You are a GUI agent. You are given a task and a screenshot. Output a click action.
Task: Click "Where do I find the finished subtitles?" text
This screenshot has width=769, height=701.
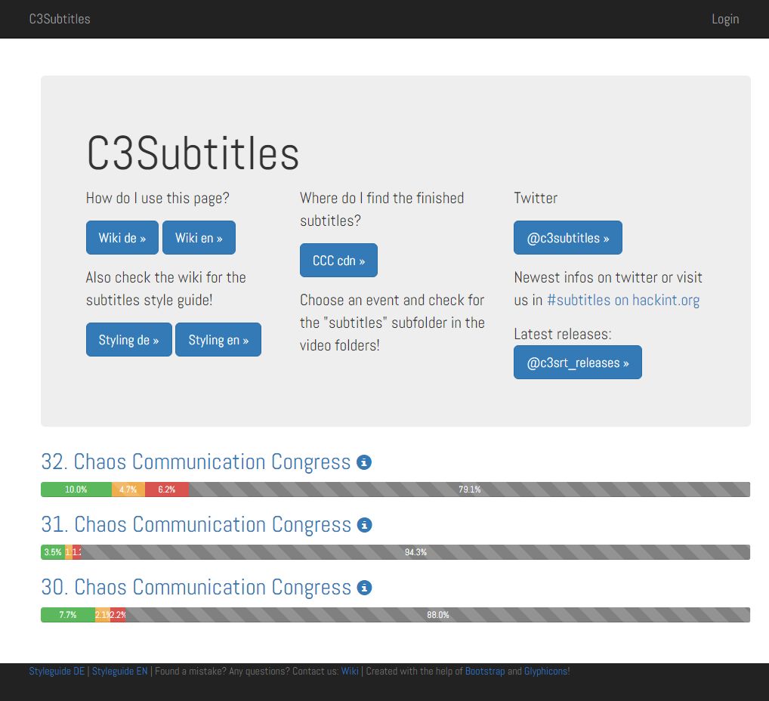382,209
